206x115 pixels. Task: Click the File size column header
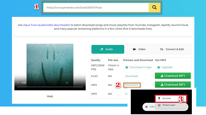pos(113,60)
